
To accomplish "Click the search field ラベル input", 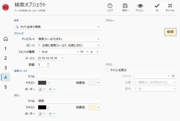I will (69, 76).
